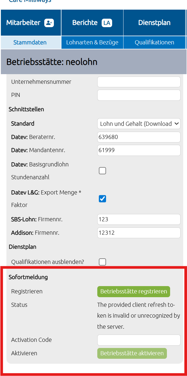Click the Betriebsstätte regstrieren button
This screenshot has width=187, height=376.
click(134, 291)
